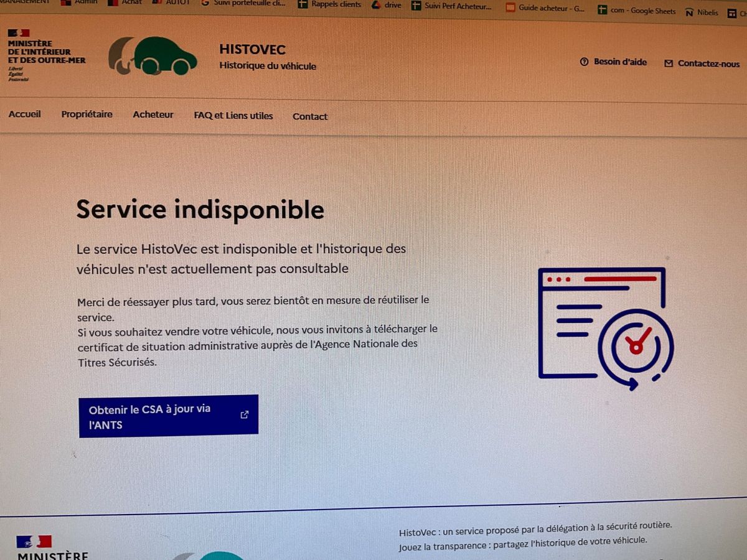
Task: Click 'Service indisponible' heading text
Action: pyautogui.click(x=200, y=210)
